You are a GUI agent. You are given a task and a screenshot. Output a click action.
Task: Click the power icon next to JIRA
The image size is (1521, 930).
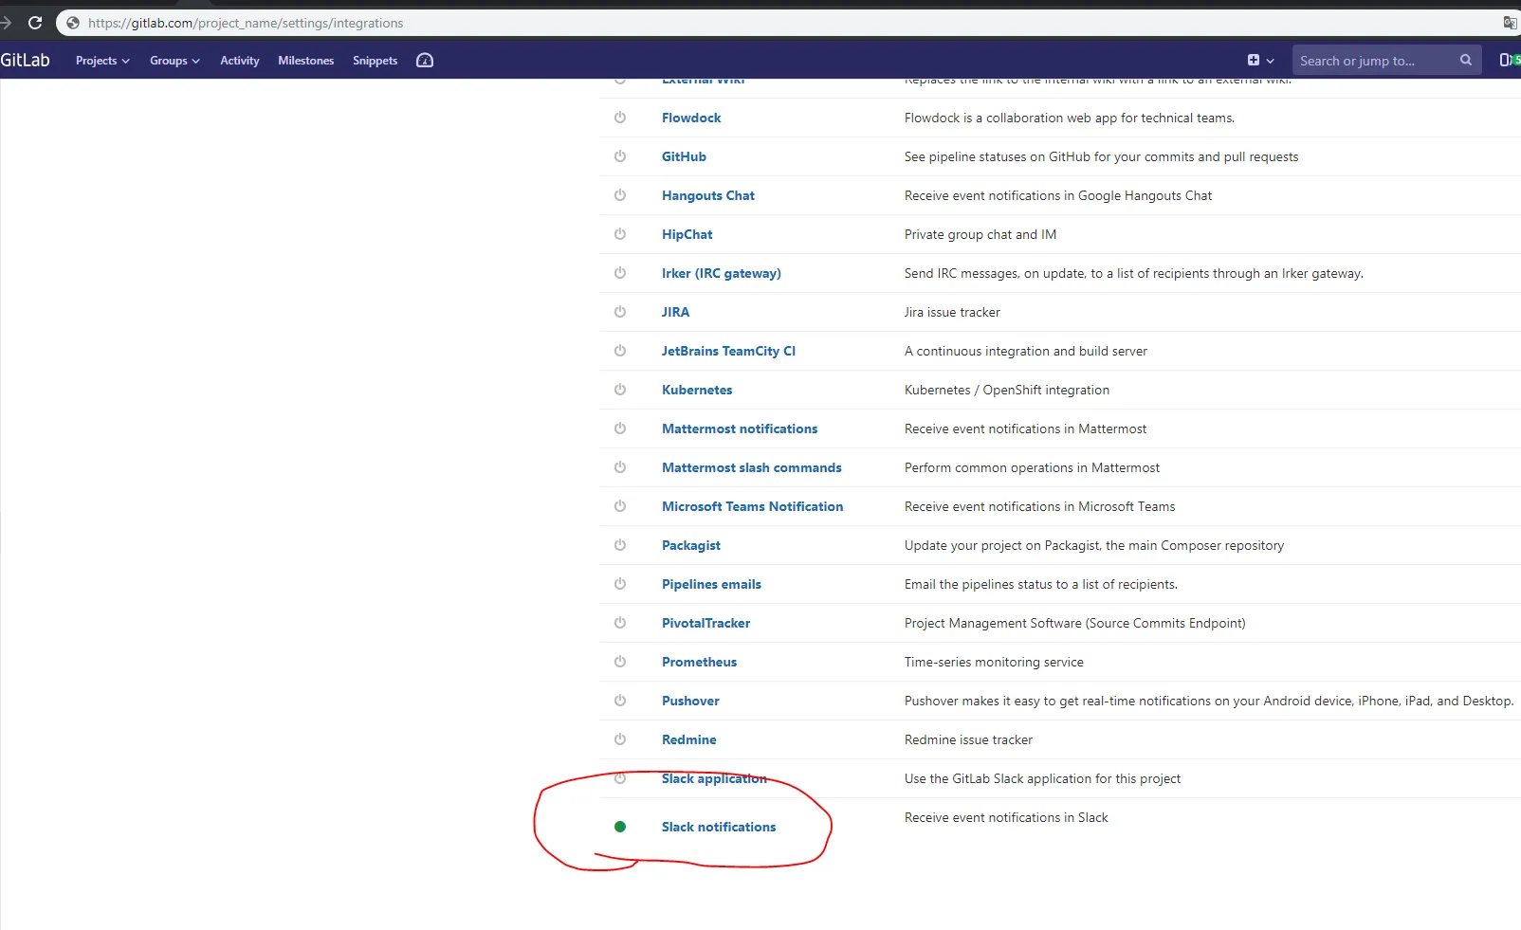click(620, 312)
